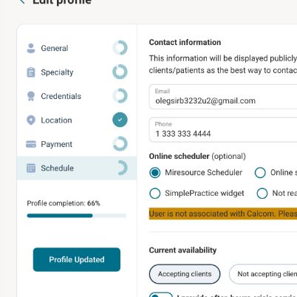
Task: Click the back arrow beside Edit profile
Action: [22, 1]
